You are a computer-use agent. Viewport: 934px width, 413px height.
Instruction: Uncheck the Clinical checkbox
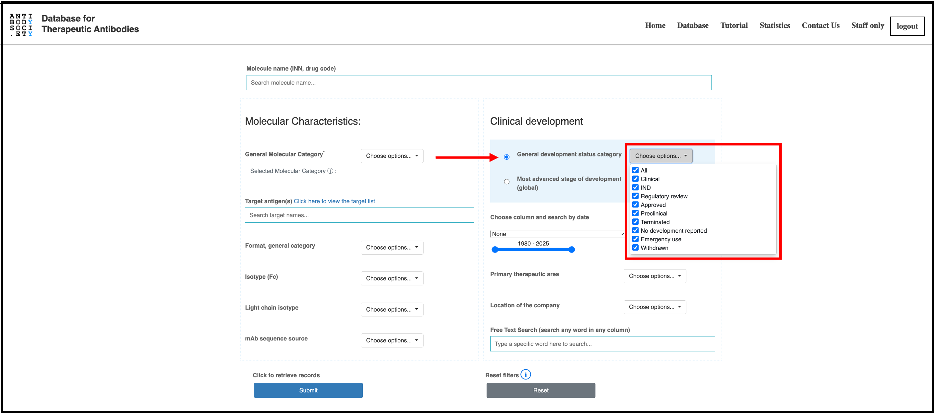[x=635, y=179]
